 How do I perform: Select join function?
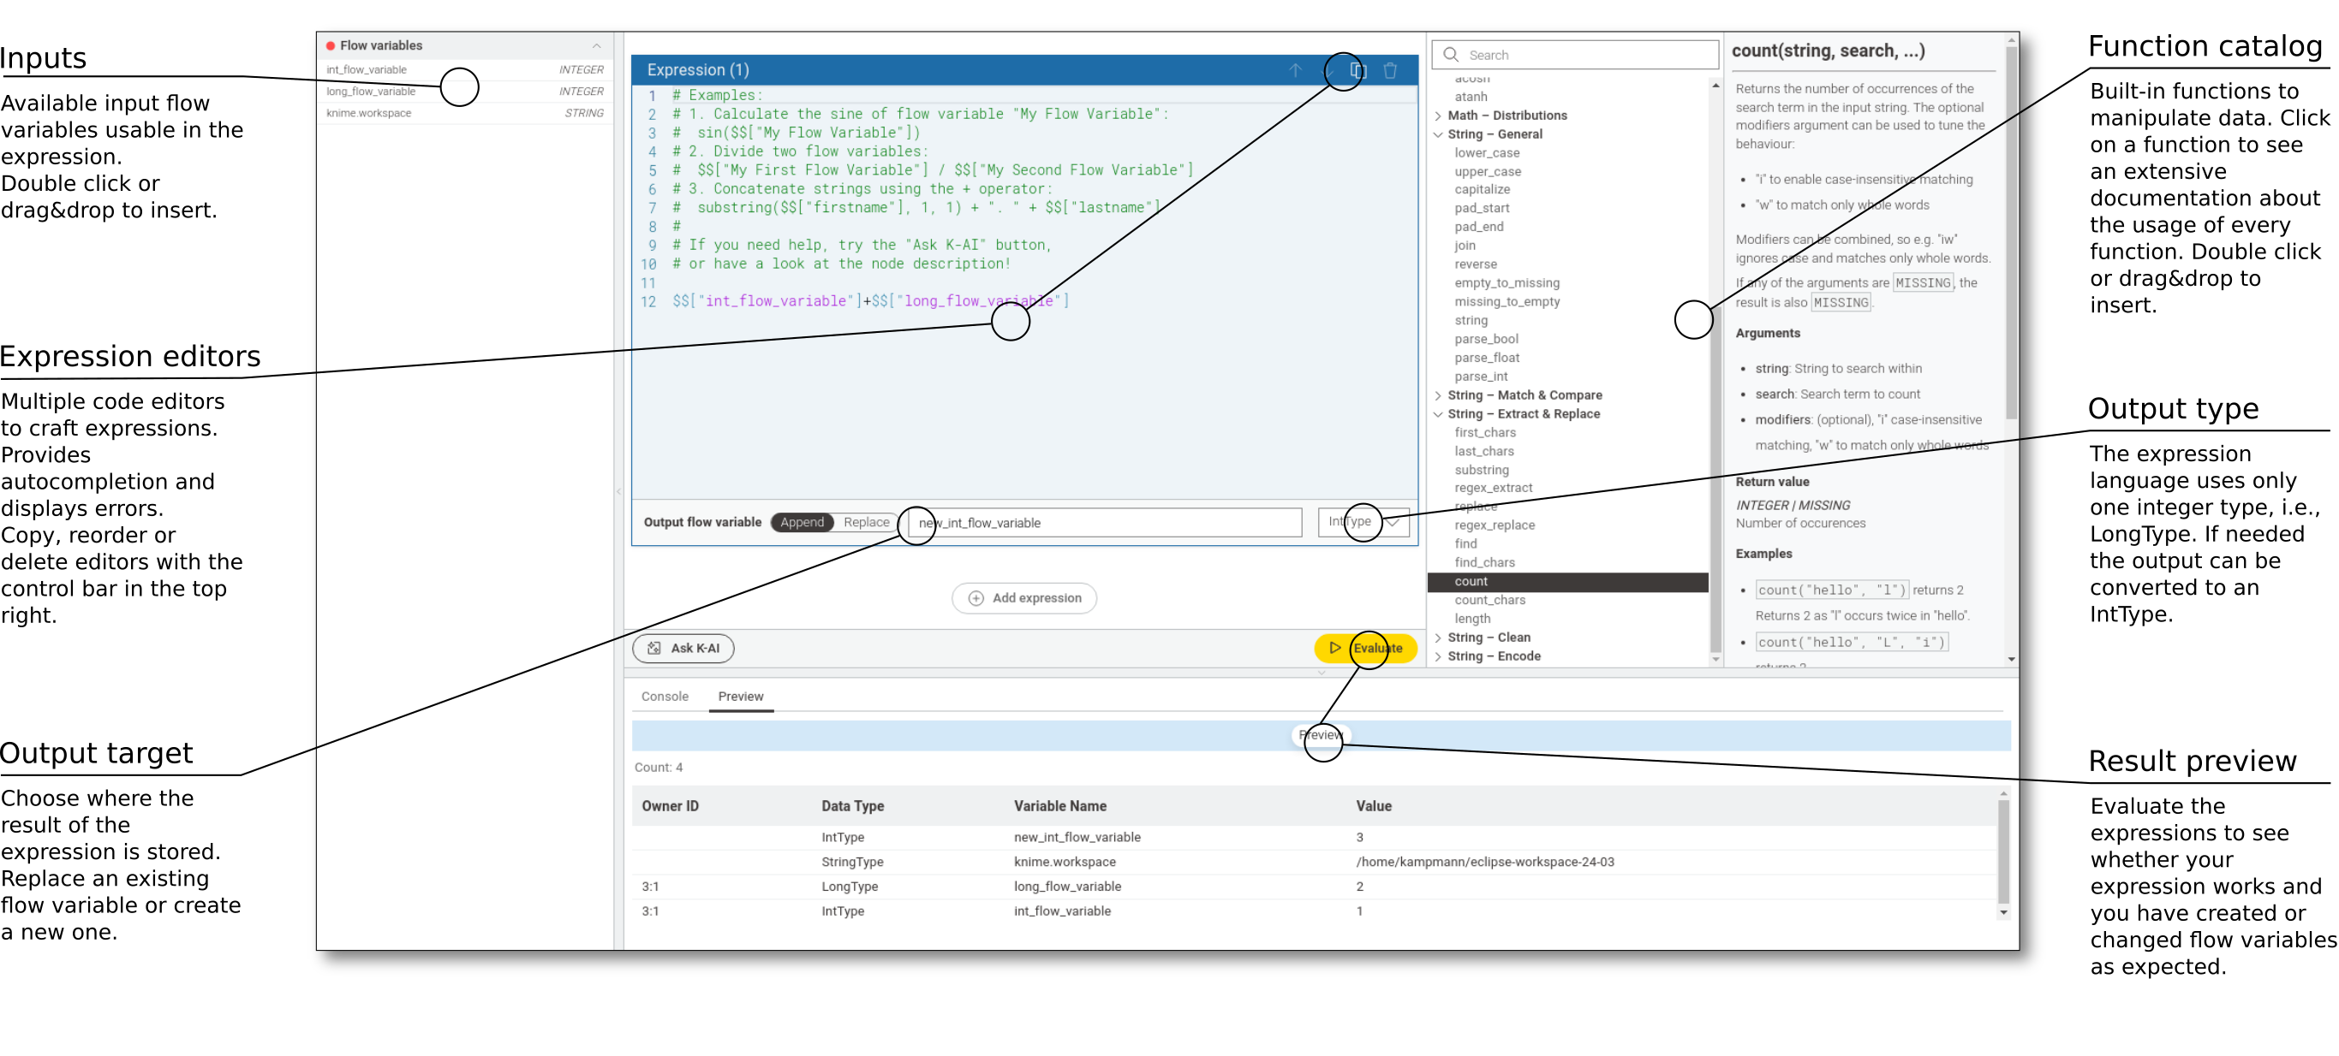(1465, 246)
